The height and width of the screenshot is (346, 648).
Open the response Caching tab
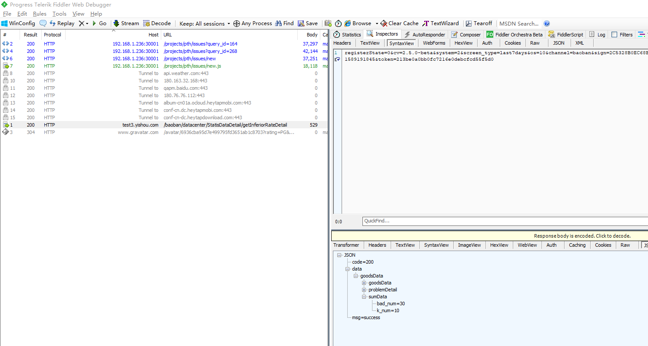(x=577, y=245)
